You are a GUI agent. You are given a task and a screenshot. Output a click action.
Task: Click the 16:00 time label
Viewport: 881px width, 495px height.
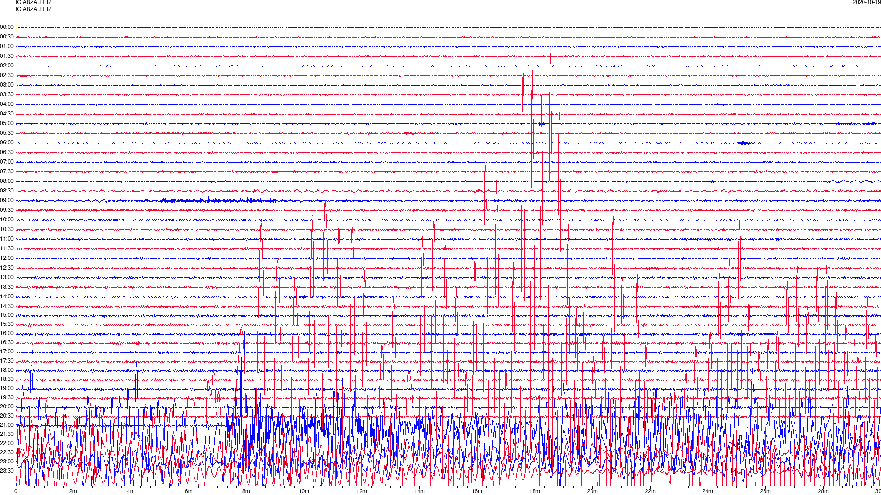tap(7, 334)
